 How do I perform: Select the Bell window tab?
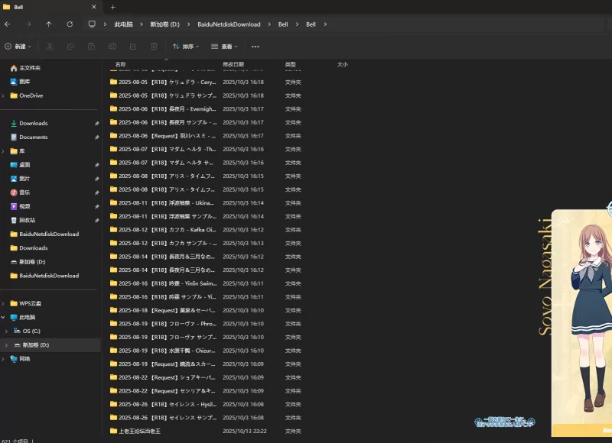46,7
